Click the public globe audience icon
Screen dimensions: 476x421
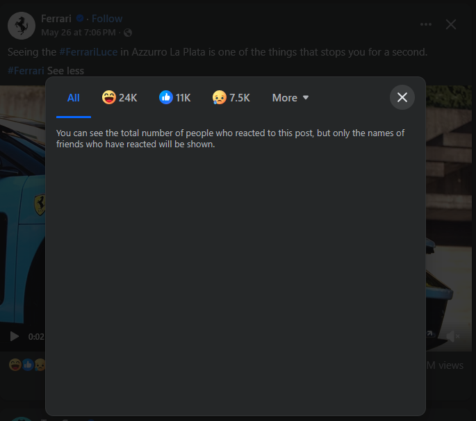point(128,33)
